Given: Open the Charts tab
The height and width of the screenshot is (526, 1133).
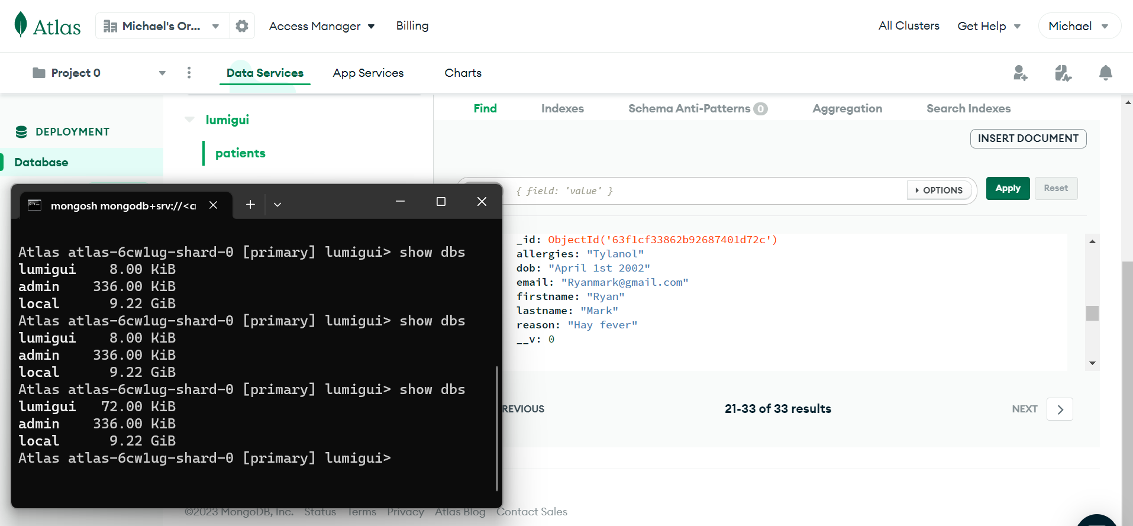Looking at the screenshot, I should click(x=463, y=73).
